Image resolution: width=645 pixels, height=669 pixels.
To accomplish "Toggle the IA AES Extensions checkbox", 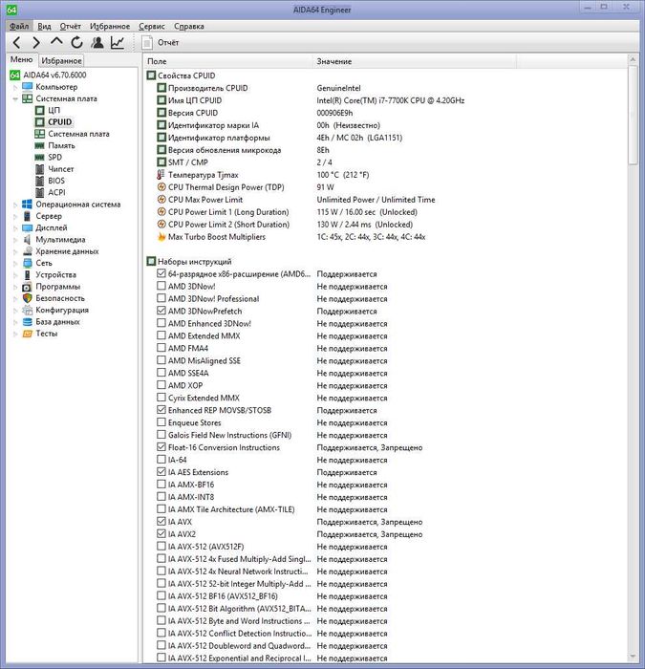I will [161, 472].
